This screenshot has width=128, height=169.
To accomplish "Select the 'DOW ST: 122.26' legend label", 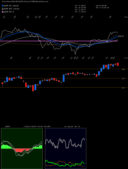I will point(11,6).
